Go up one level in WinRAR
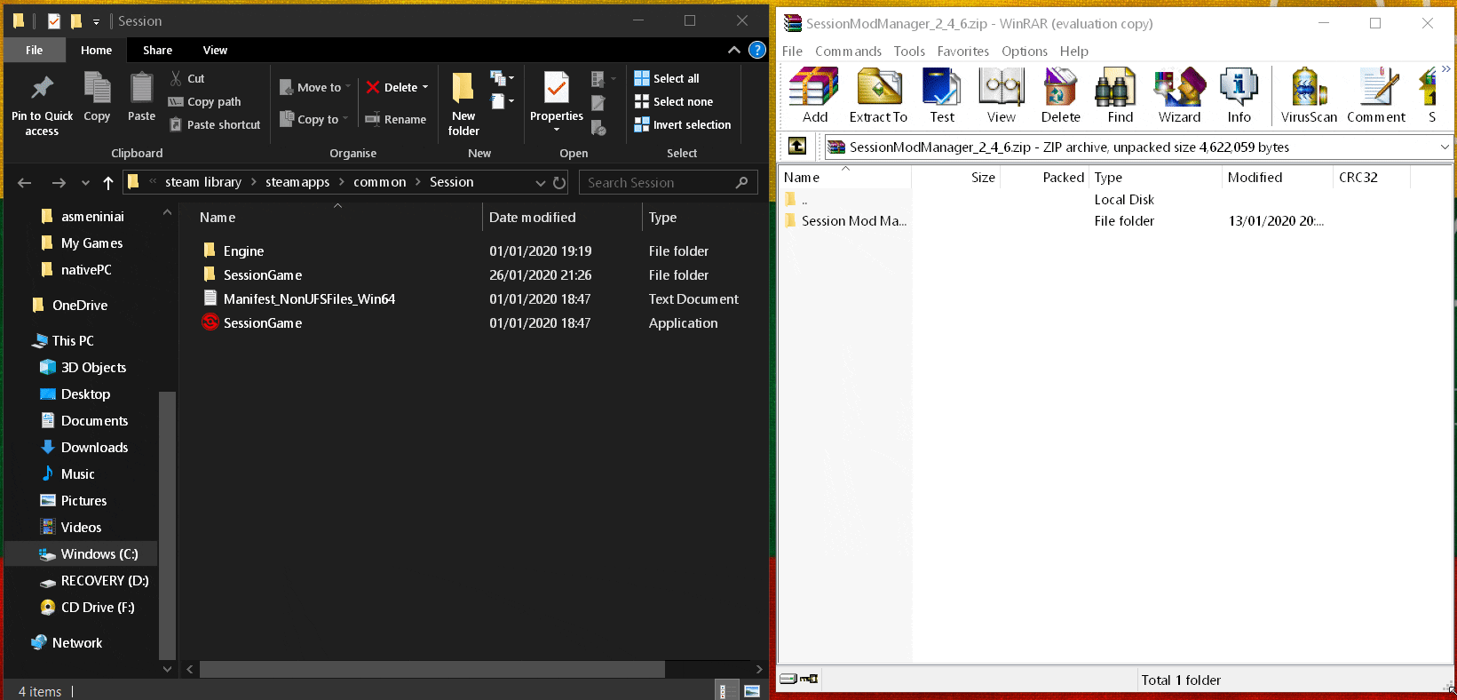Image resolution: width=1457 pixels, height=700 pixels. [797, 147]
